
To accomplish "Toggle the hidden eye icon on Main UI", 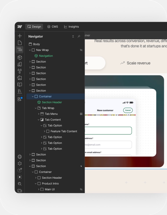I will point(81,189).
